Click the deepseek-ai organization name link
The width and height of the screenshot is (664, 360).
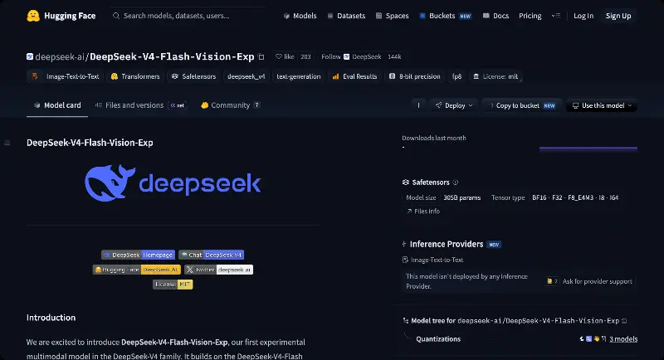pyautogui.click(x=60, y=56)
